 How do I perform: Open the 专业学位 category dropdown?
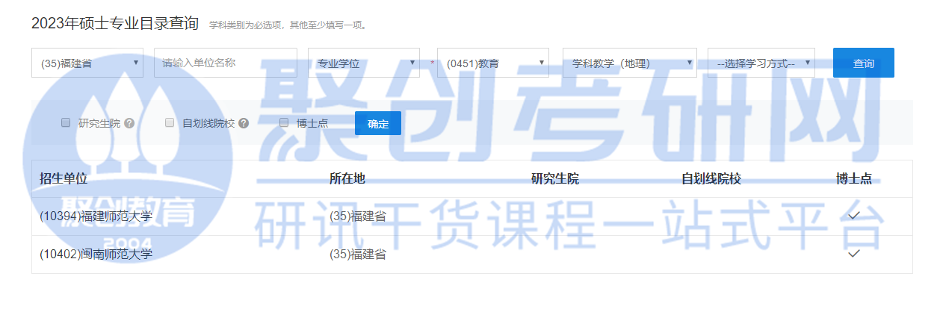(x=364, y=63)
